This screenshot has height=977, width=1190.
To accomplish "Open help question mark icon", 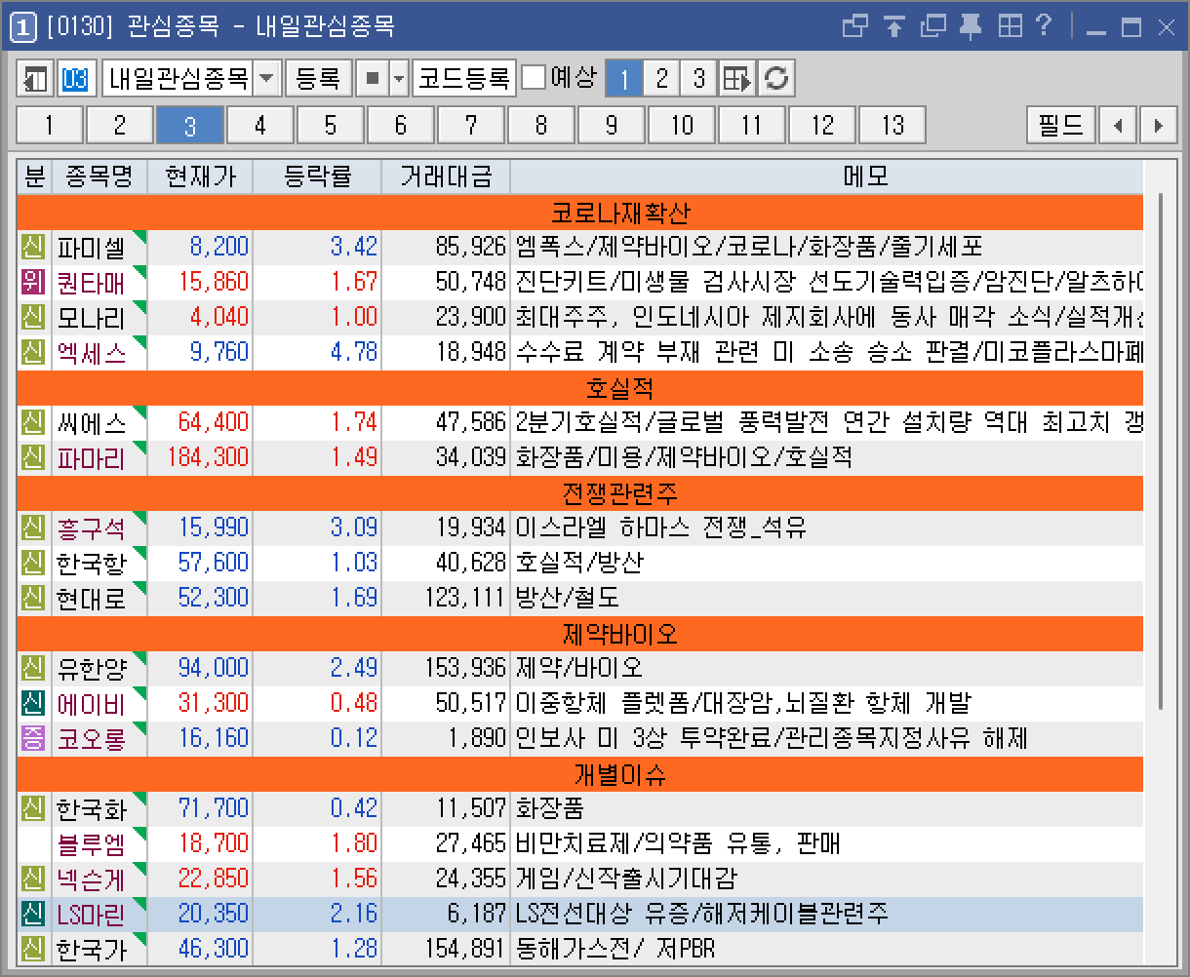I will [x=1045, y=26].
